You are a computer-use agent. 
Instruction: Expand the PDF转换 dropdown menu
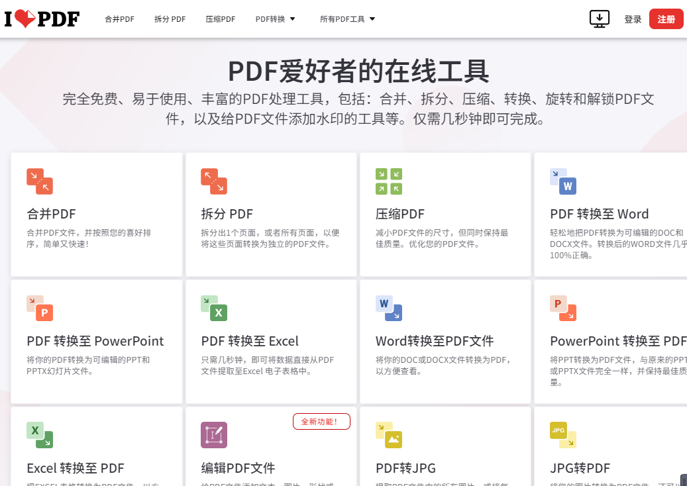click(x=276, y=19)
